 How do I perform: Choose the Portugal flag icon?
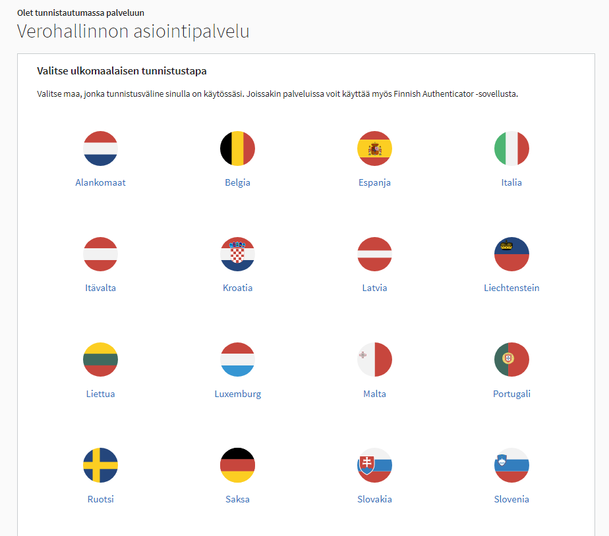[x=511, y=360]
